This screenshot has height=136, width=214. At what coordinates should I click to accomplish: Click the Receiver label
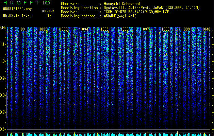69,12
